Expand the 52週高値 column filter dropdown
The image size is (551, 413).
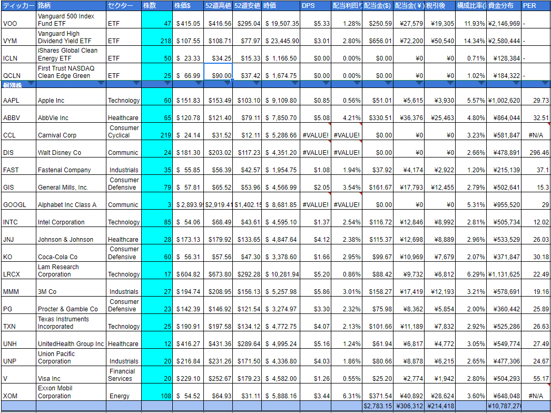[x=228, y=83]
